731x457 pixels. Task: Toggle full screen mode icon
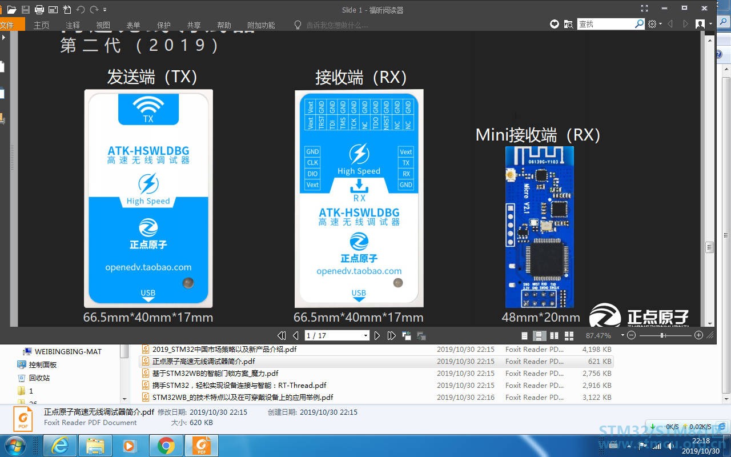point(644,8)
